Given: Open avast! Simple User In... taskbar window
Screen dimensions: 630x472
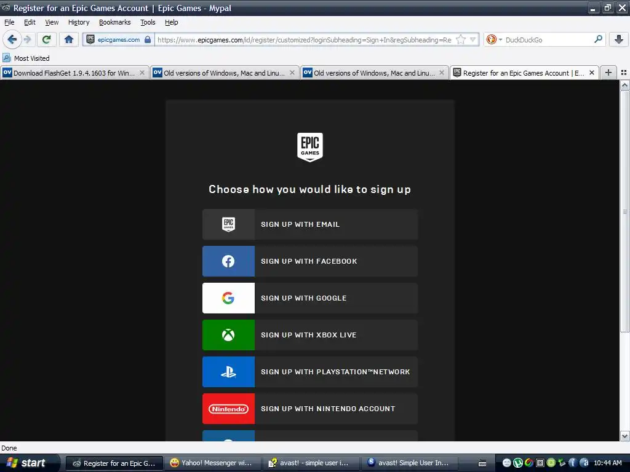Looking at the screenshot, I should 409,463.
